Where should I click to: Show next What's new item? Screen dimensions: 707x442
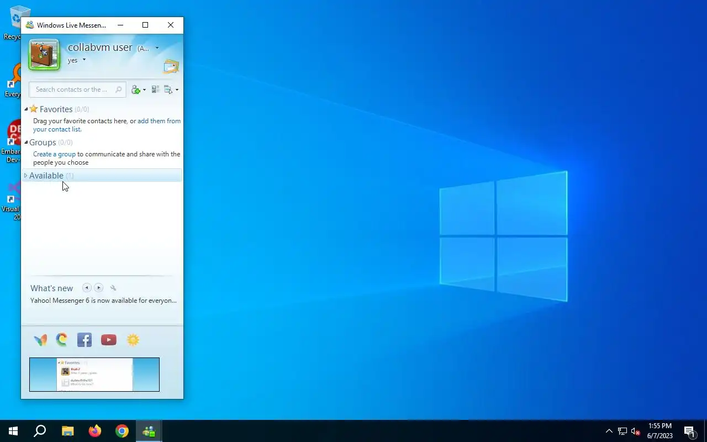(98, 288)
